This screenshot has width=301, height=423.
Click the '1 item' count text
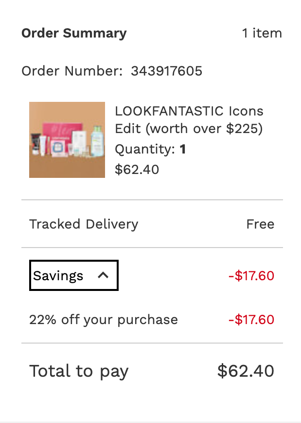(262, 33)
